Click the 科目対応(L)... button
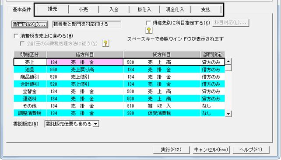 point(231,23)
